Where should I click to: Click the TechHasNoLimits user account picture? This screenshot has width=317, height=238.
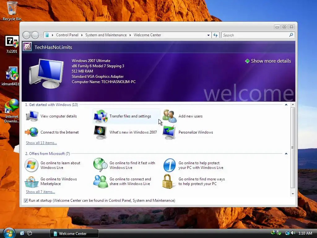click(x=27, y=47)
